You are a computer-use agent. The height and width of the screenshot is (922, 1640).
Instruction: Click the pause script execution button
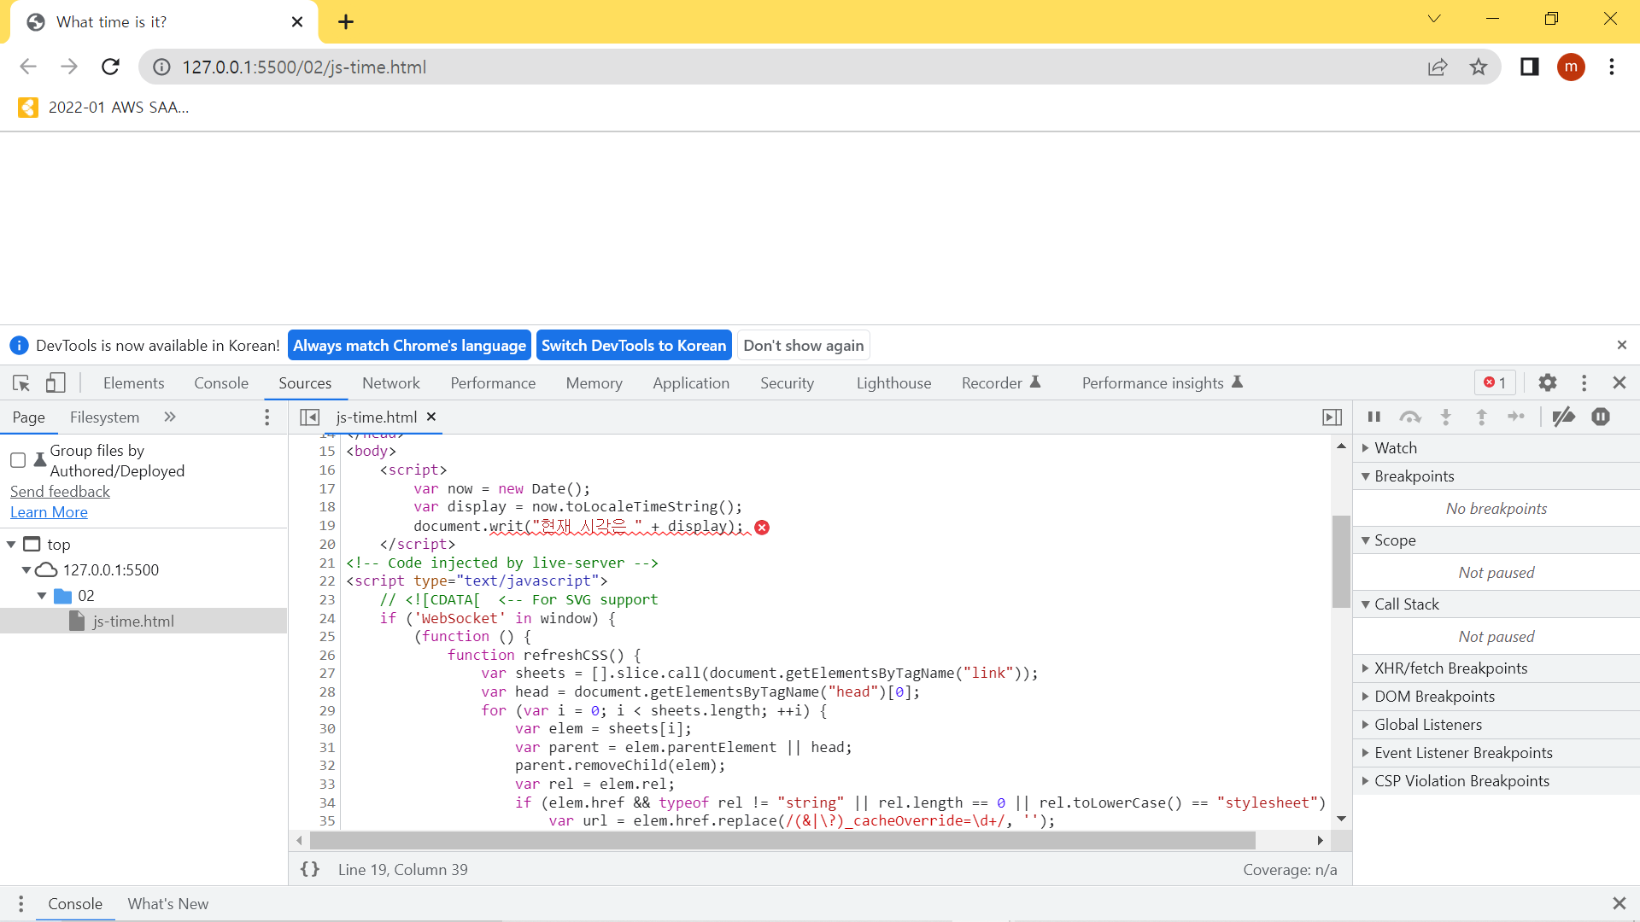coord(1373,417)
